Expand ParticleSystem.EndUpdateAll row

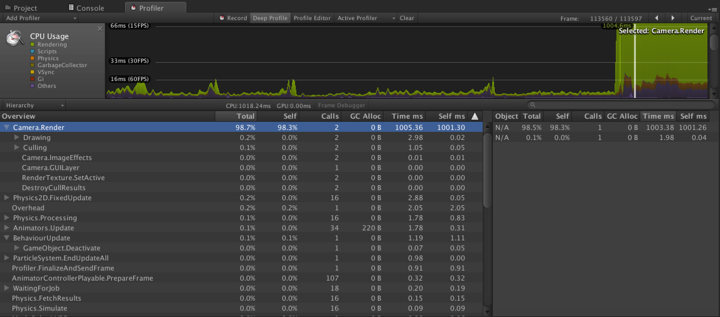click(x=7, y=258)
